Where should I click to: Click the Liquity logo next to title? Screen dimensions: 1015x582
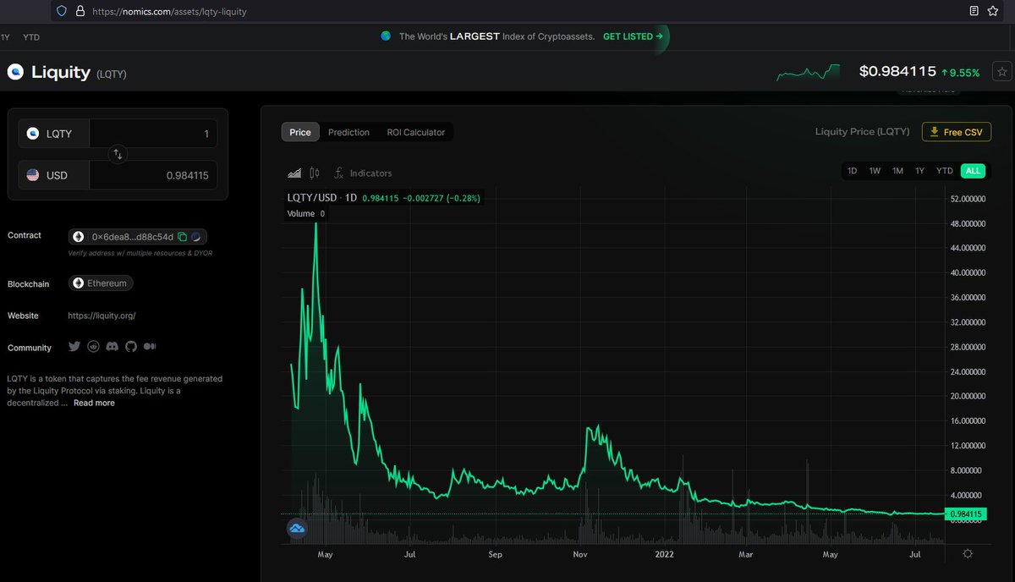click(15, 72)
